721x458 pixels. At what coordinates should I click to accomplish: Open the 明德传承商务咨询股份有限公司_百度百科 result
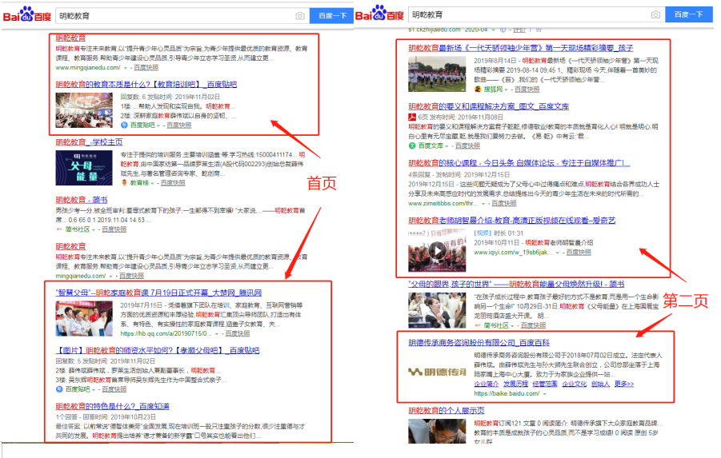[x=479, y=343]
